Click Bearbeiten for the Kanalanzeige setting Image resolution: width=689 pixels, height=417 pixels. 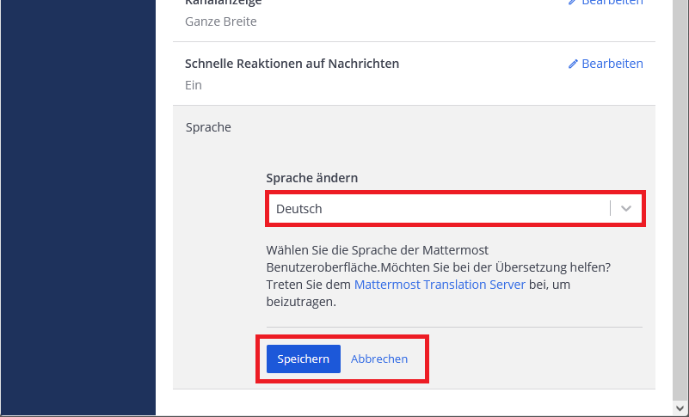[612, 3]
